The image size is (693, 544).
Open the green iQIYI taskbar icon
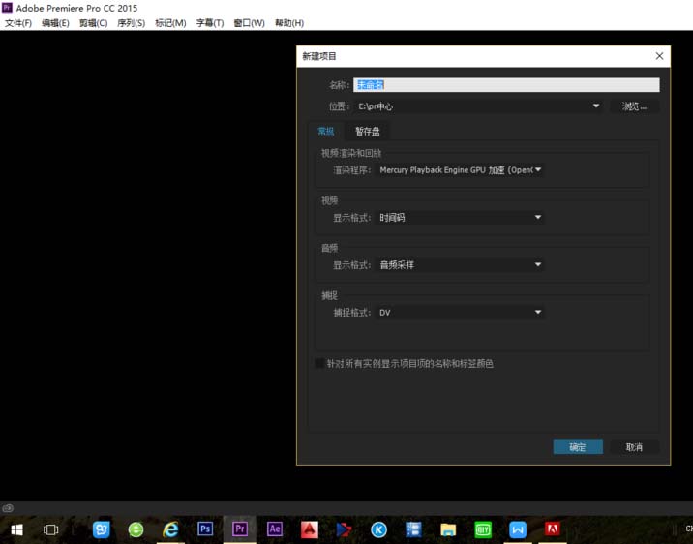483,529
